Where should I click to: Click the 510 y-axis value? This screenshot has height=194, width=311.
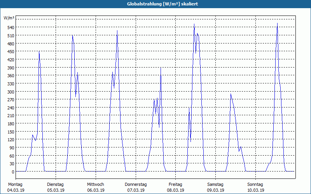(10, 36)
